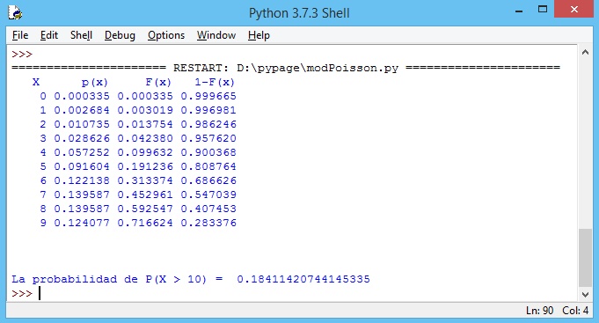Click at the bottom >>> prompt input

point(40,294)
